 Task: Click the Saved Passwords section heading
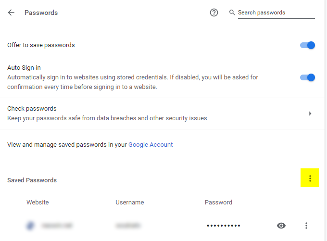(x=32, y=180)
